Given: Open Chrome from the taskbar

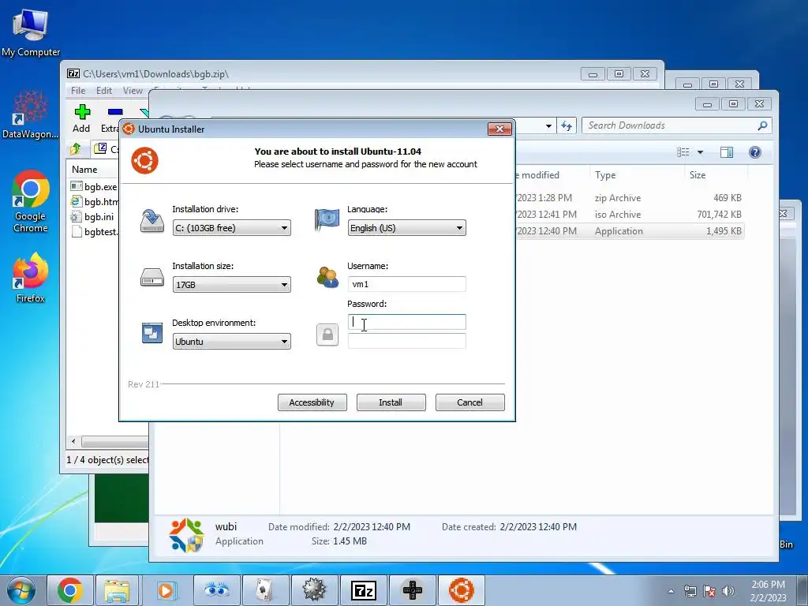Looking at the screenshot, I should click(x=70, y=590).
